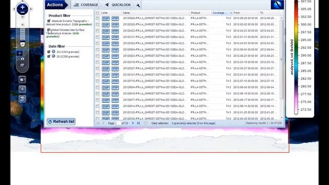The width and height of the screenshot is (329, 185).
Task: Click granule name starting 20120604-IFR-L4
Action: click(x=154, y=87)
